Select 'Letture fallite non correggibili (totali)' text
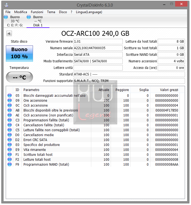191x205 pixels. coord(52,130)
